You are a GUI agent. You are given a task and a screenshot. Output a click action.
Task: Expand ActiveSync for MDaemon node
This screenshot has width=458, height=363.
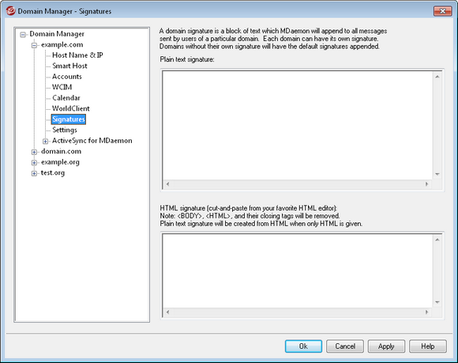(45, 142)
